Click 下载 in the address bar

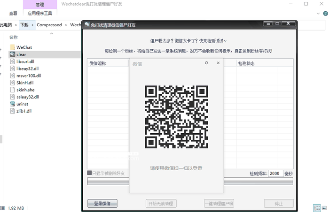(24, 25)
